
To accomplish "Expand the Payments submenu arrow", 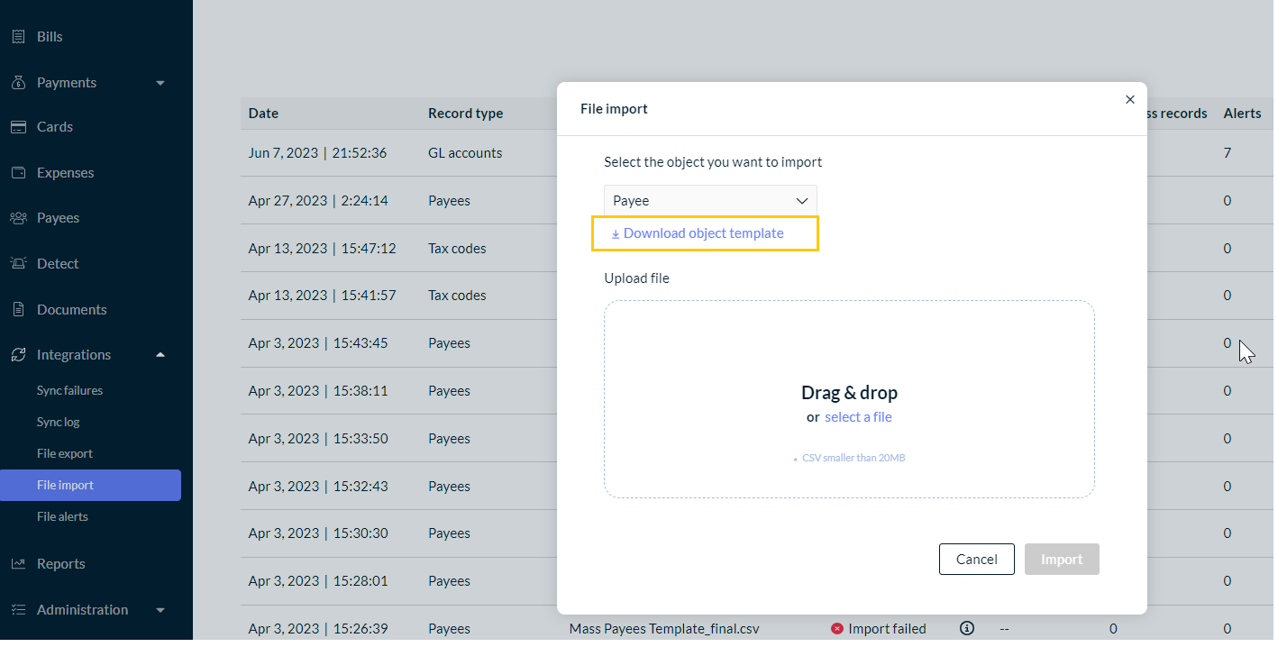I will click(x=160, y=83).
